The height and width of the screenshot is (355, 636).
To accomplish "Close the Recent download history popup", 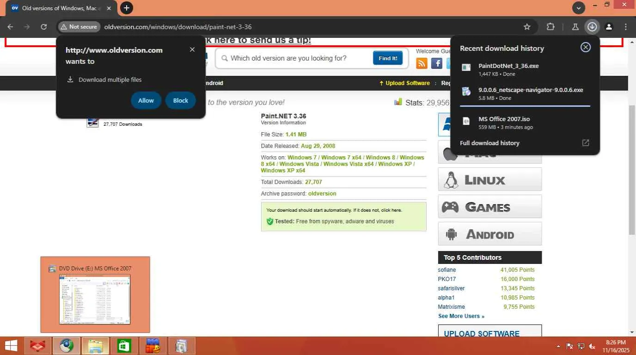I will pyautogui.click(x=586, y=47).
